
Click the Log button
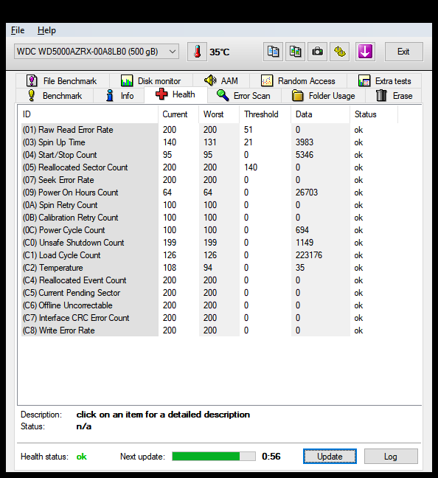[391, 457]
